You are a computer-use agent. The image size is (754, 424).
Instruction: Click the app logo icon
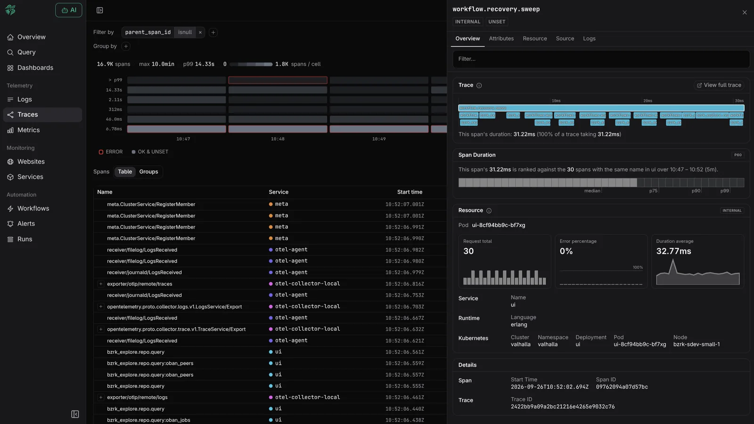[10, 10]
